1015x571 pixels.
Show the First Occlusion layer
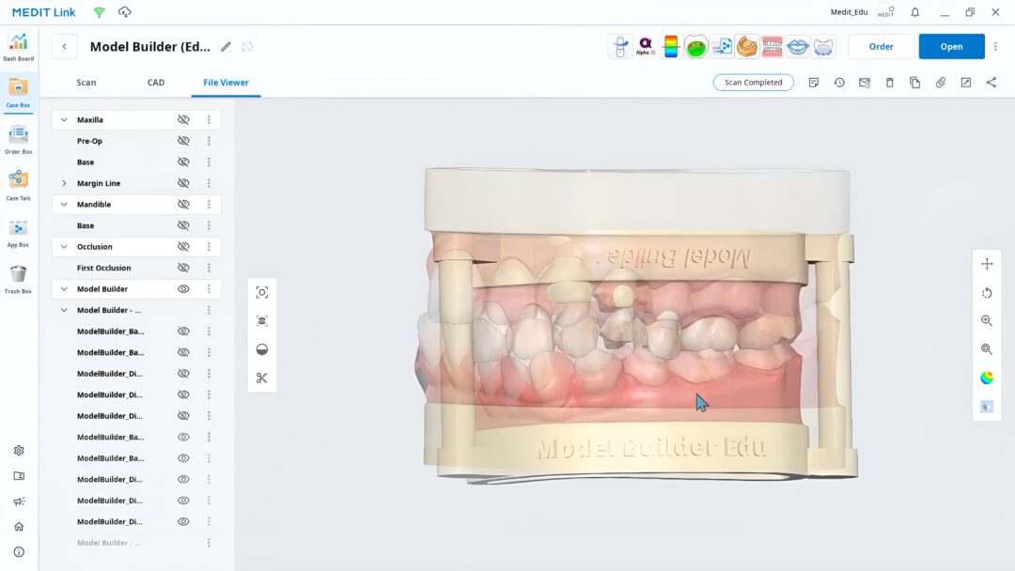(x=185, y=267)
